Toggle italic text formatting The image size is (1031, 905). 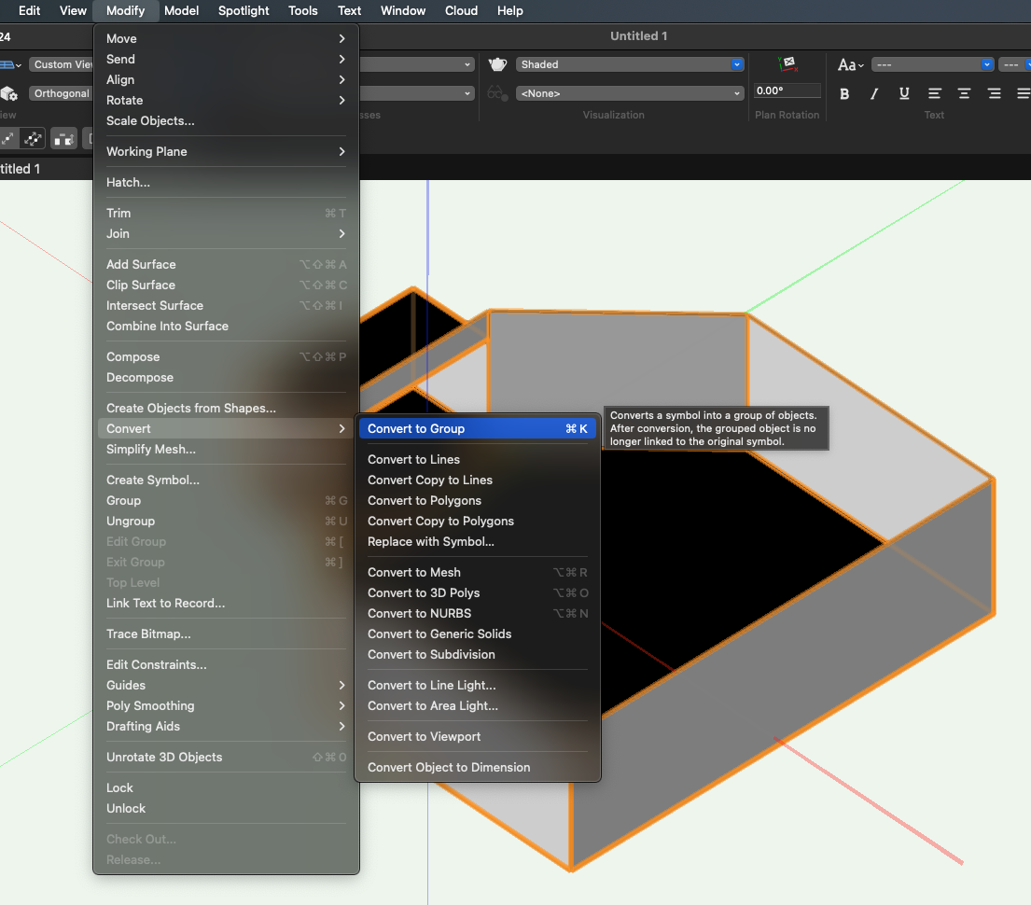pos(874,93)
